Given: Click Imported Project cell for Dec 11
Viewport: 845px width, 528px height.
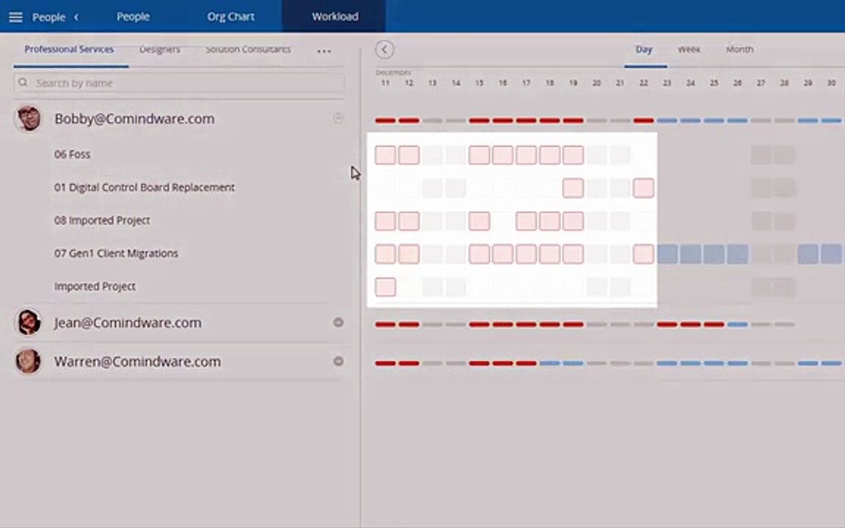Looking at the screenshot, I should [x=385, y=287].
